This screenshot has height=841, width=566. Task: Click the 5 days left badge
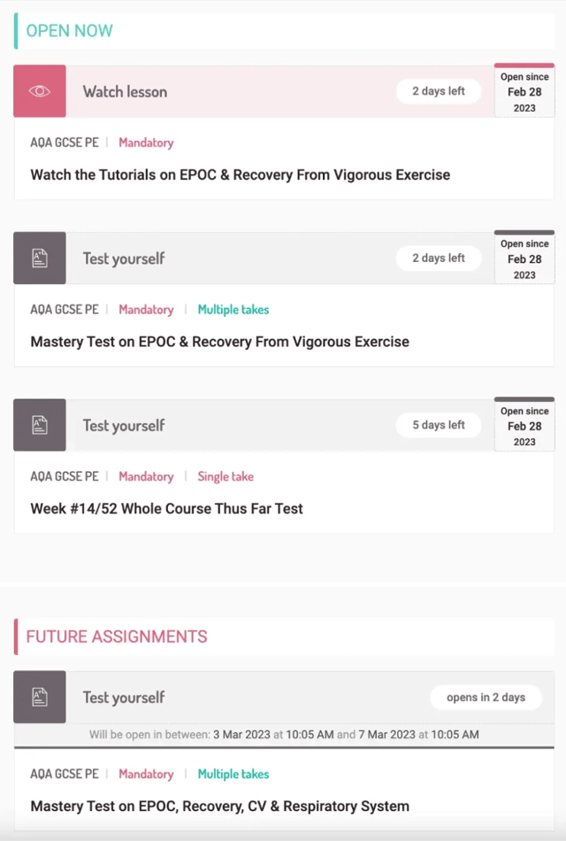438,425
